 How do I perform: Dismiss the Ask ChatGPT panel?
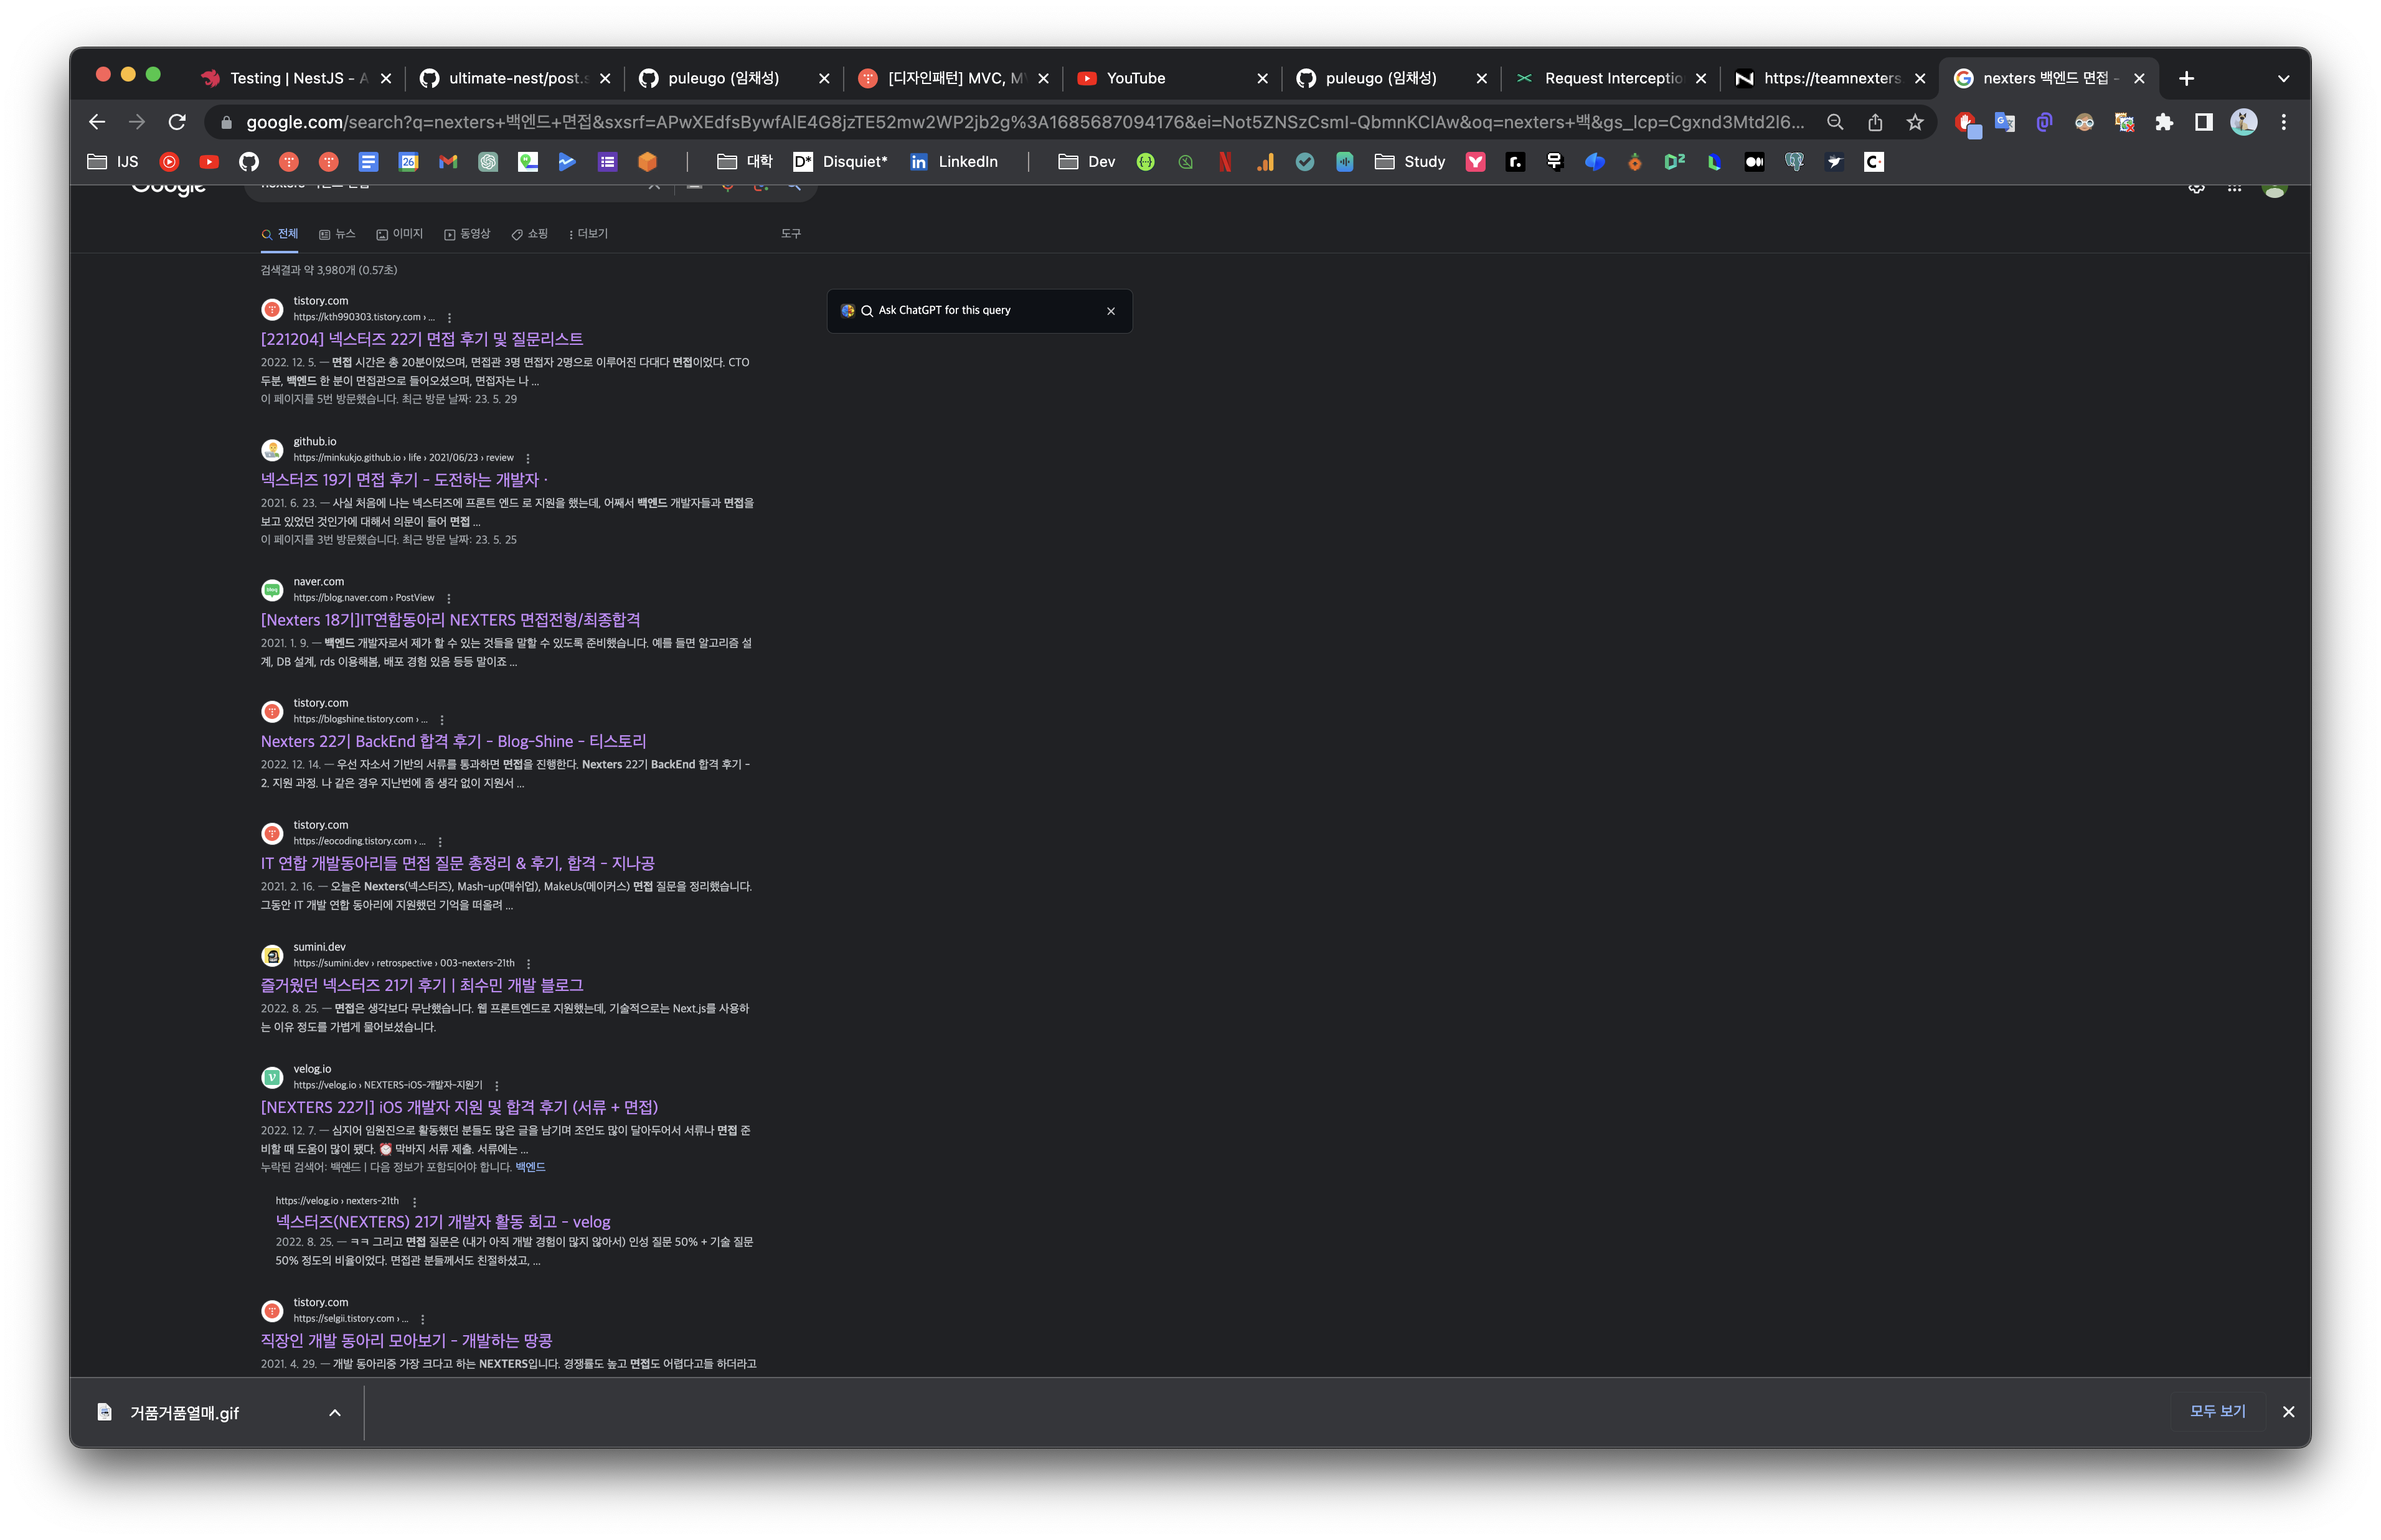[1110, 311]
